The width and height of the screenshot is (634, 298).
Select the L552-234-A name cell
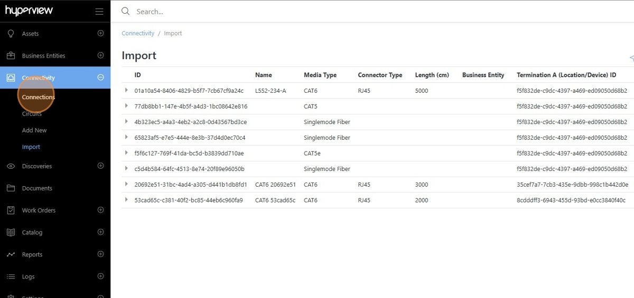click(271, 91)
